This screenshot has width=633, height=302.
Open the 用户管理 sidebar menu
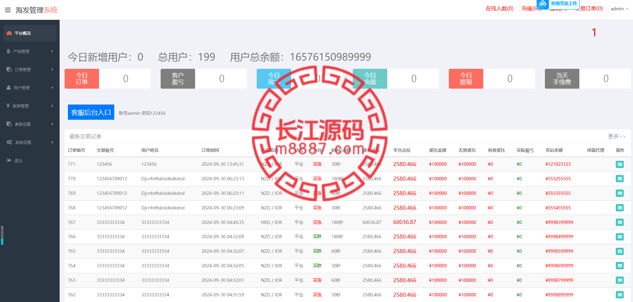(30, 88)
